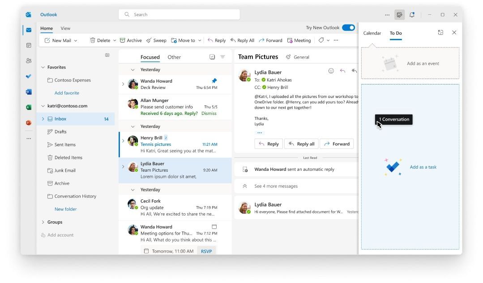Open the New Mail dropdown arrow

click(76, 41)
